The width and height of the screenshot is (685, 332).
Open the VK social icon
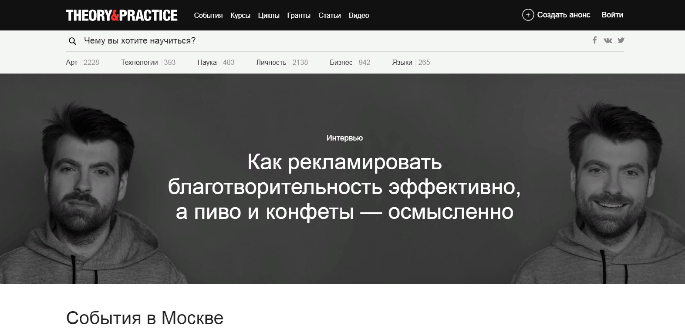click(x=608, y=40)
